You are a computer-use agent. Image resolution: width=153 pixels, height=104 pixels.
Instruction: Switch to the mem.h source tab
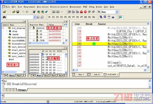coord(95,75)
